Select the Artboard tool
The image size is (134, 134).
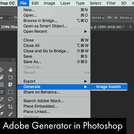[10, 77]
